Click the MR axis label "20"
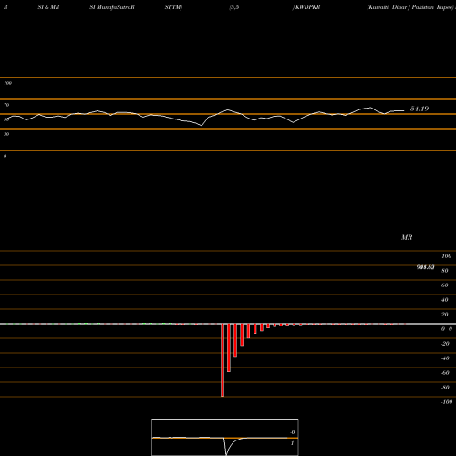Viewport: 456px width, 456px height. [445, 315]
